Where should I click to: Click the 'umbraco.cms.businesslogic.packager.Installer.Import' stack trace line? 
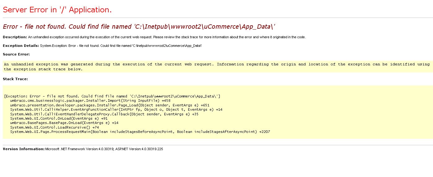pyautogui.click(x=90, y=101)
